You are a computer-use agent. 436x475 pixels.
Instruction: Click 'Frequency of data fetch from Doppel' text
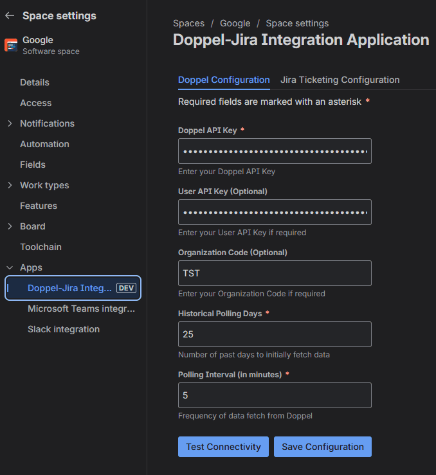(x=245, y=416)
